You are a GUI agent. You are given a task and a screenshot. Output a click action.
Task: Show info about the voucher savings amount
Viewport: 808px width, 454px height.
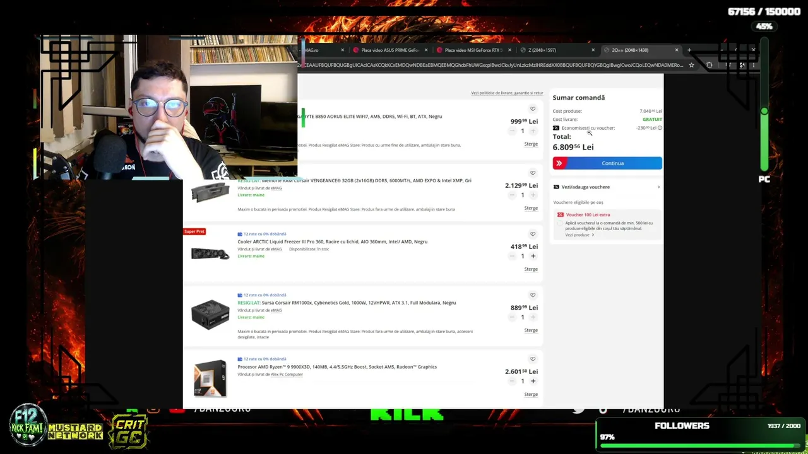(x=660, y=128)
